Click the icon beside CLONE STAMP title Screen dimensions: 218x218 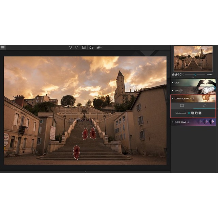[x=188, y=122]
